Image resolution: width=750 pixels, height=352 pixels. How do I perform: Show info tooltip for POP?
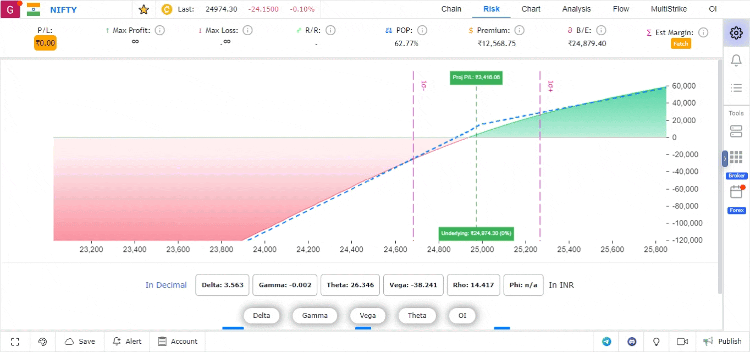pyautogui.click(x=422, y=31)
